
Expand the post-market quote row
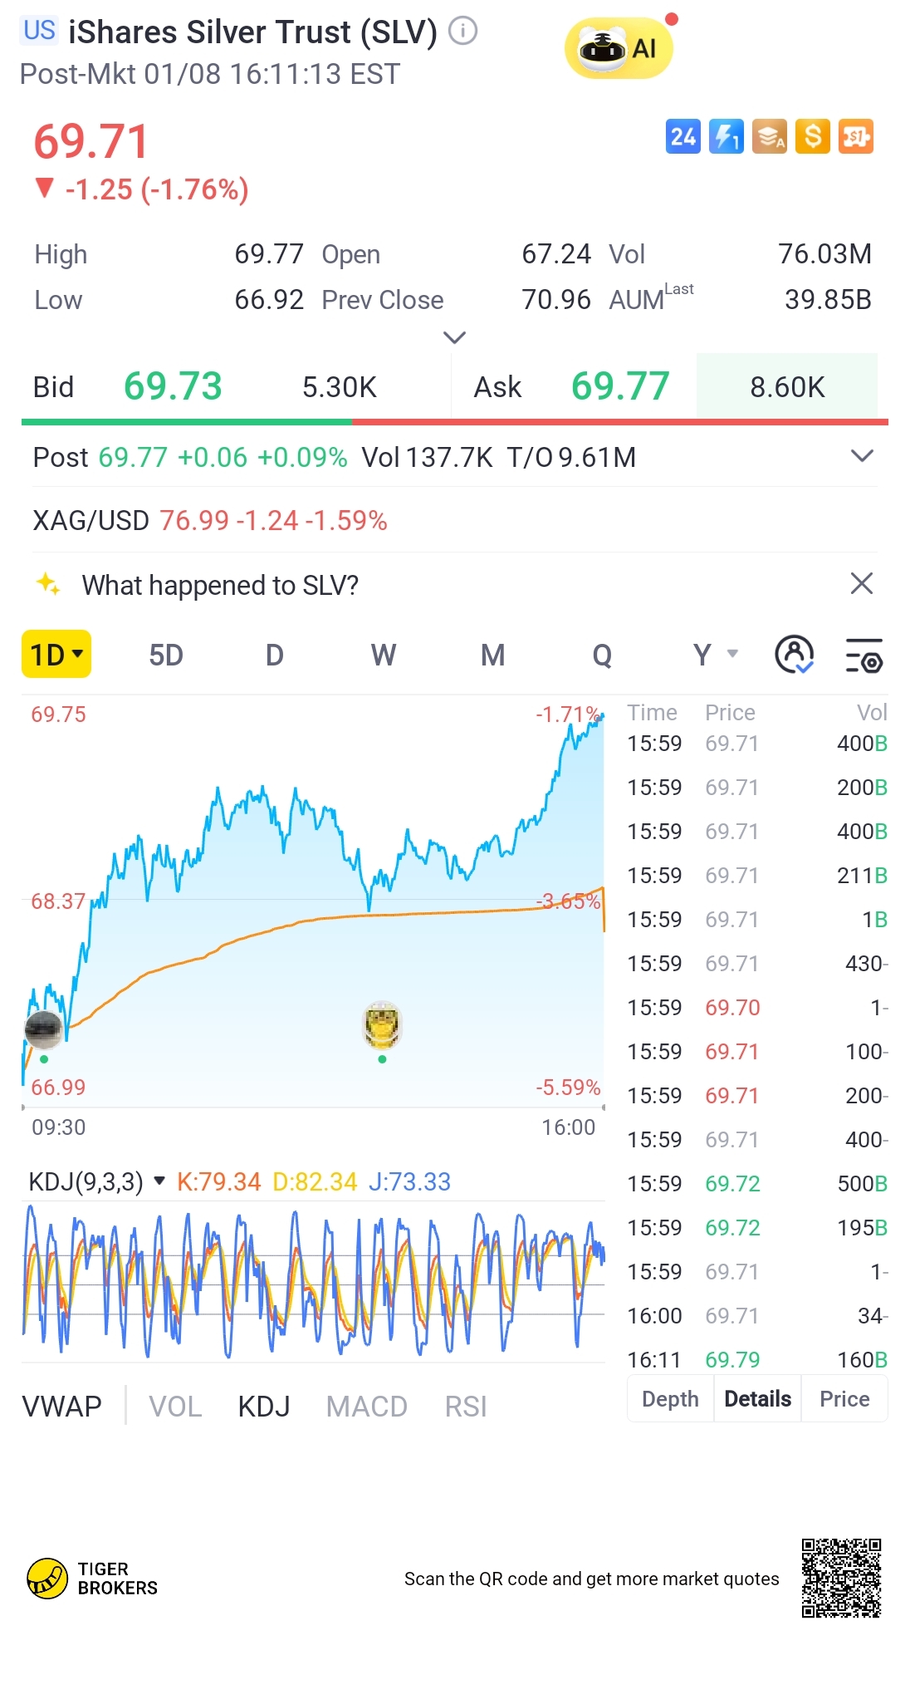[x=862, y=456]
